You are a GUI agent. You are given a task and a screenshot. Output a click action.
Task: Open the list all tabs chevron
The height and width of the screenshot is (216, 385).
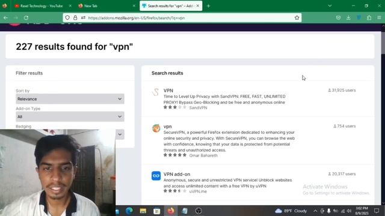[x=330, y=6]
